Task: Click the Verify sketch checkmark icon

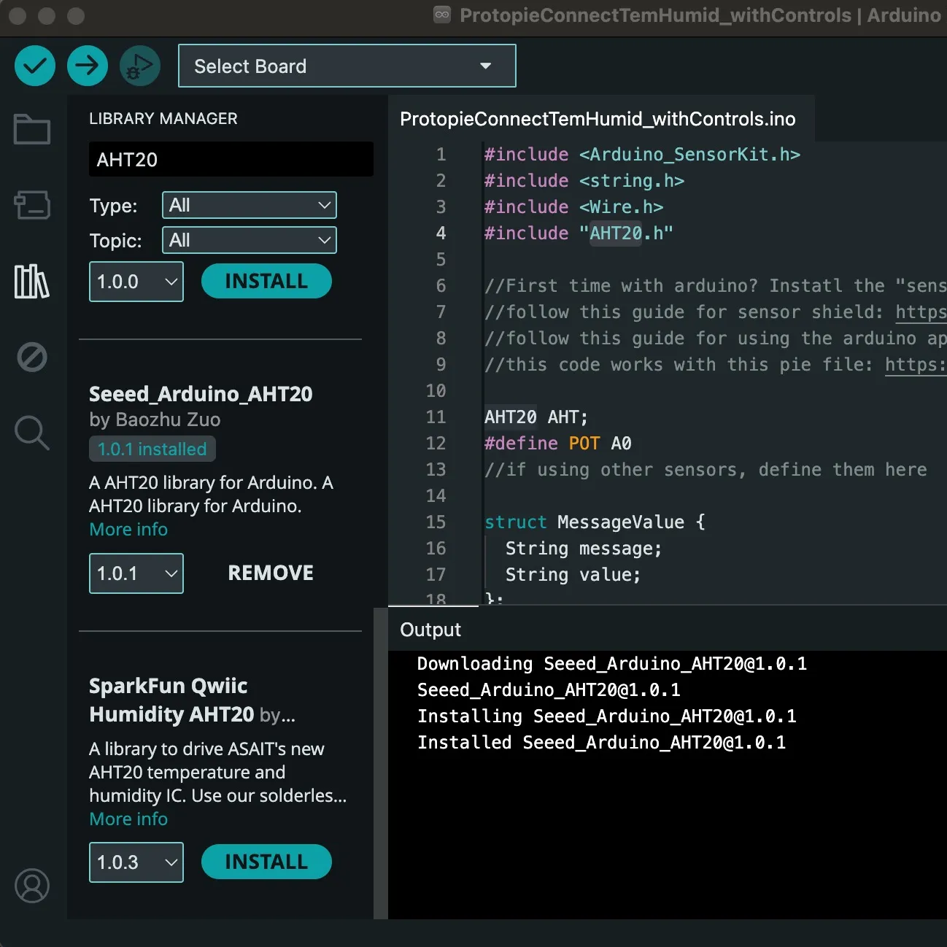Action: point(34,65)
